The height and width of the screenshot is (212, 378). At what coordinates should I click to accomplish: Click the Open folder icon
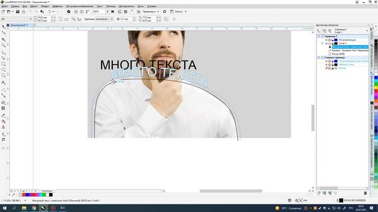9,12
